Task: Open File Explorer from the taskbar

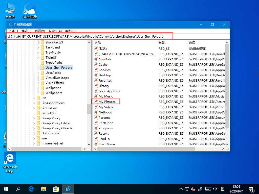Action: (x=43, y=189)
